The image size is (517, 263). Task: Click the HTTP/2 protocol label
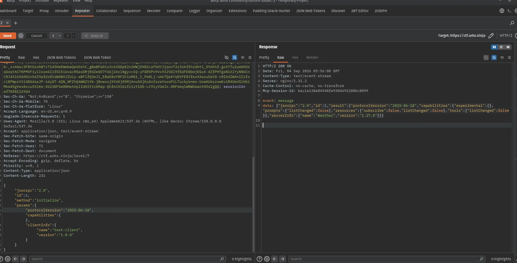[506, 35]
